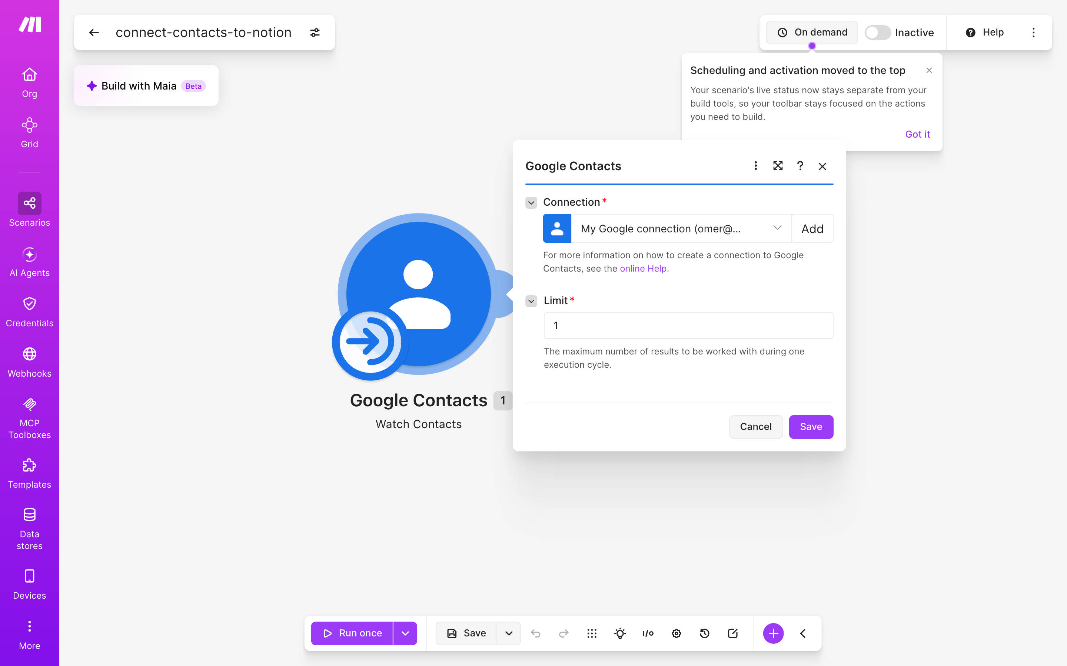
Task: Open three-dot menu in Google Contacts panel
Action: tap(755, 166)
